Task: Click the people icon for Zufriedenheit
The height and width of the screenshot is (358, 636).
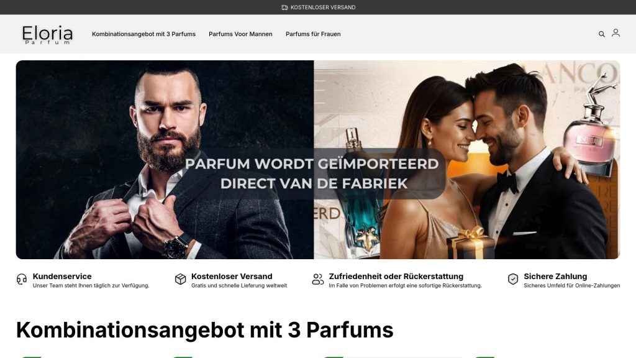Action: pyautogui.click(x=318, y=279)
